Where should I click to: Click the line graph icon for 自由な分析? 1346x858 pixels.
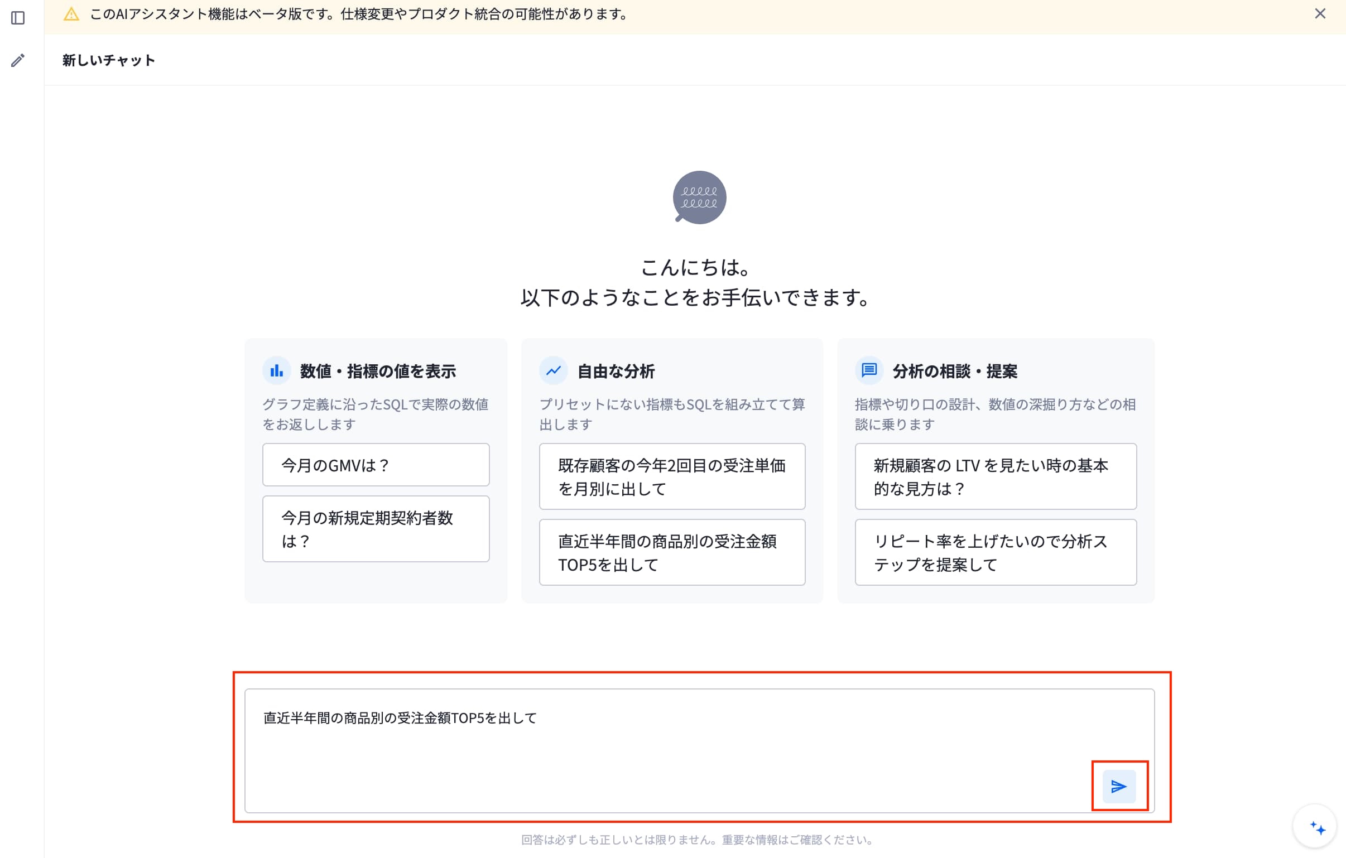(x=554, y=370)
